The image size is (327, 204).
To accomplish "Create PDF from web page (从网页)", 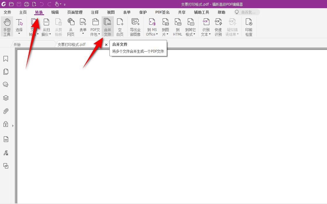I will click(71, 27).
